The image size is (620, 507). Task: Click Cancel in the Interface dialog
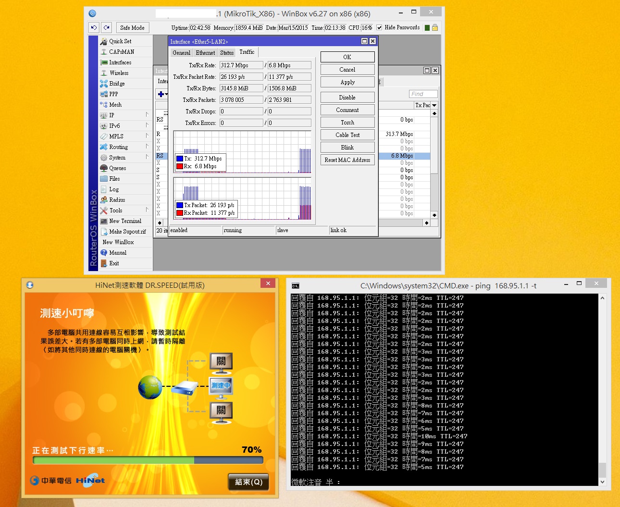pyautogui.click(x=347, y=70)
